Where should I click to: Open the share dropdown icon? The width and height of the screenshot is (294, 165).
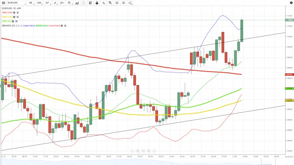click(130, 3)
